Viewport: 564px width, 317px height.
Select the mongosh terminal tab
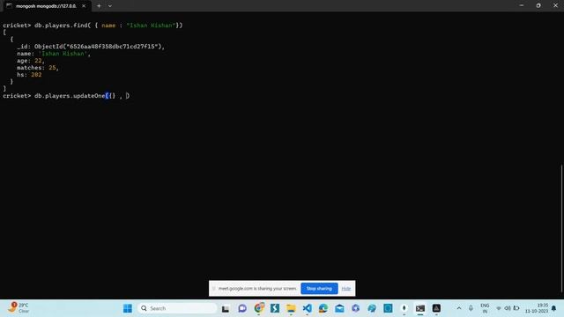click(x=46, y=6)
